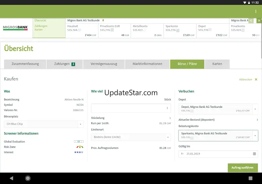Tap the Android home button

(28, 178)
